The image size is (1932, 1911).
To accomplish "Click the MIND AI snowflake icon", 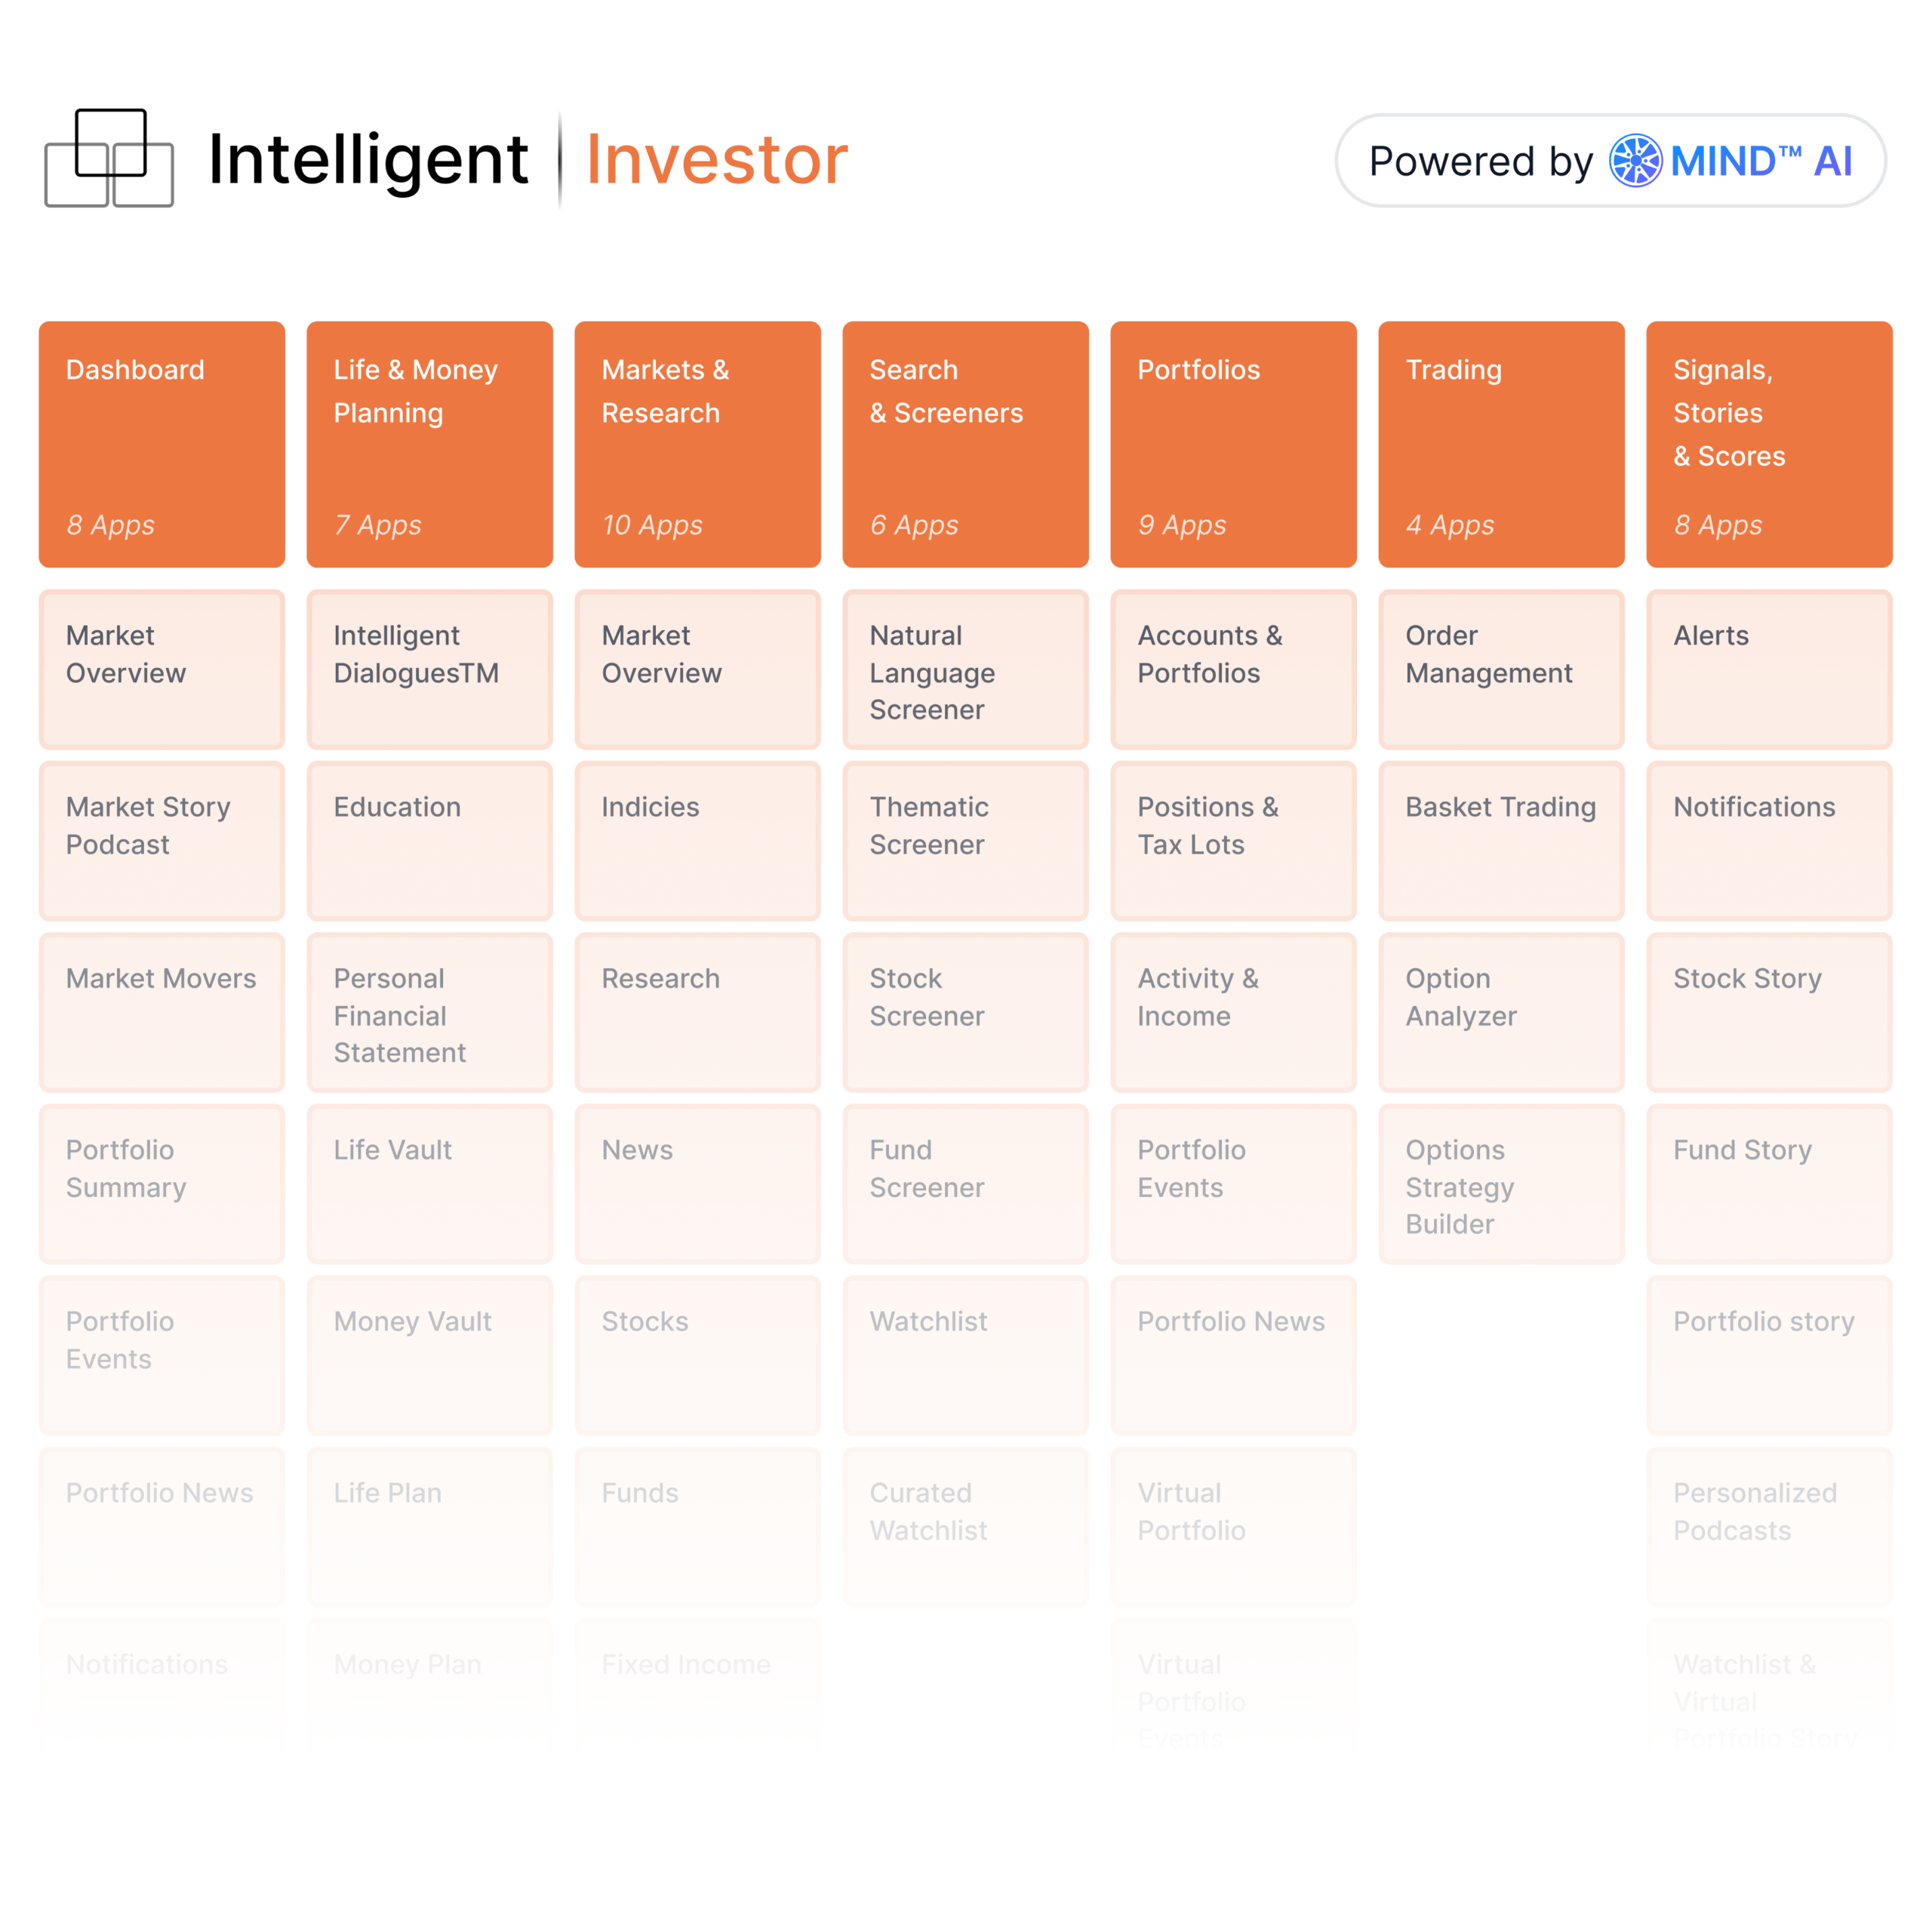I will pos(1634,161).
